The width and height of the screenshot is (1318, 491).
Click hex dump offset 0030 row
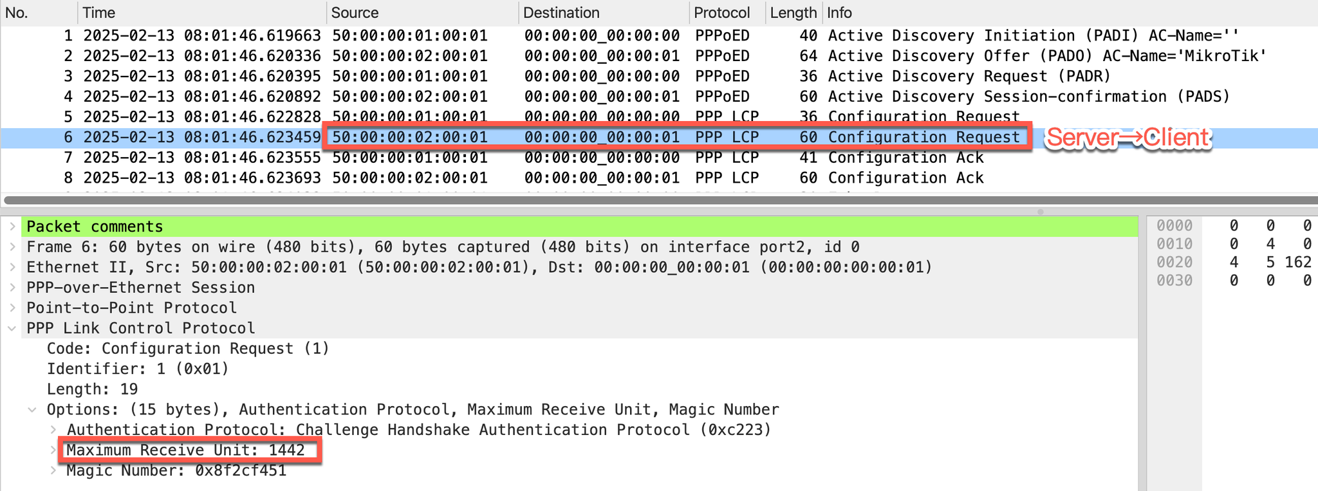(x=1174, y=281)
